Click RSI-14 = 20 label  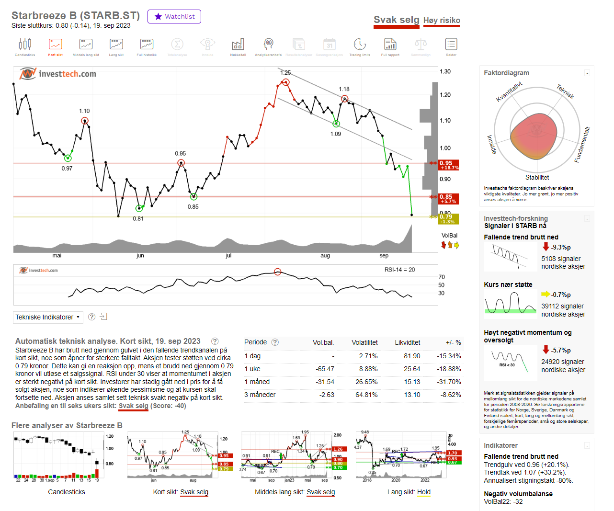(399, 270)
